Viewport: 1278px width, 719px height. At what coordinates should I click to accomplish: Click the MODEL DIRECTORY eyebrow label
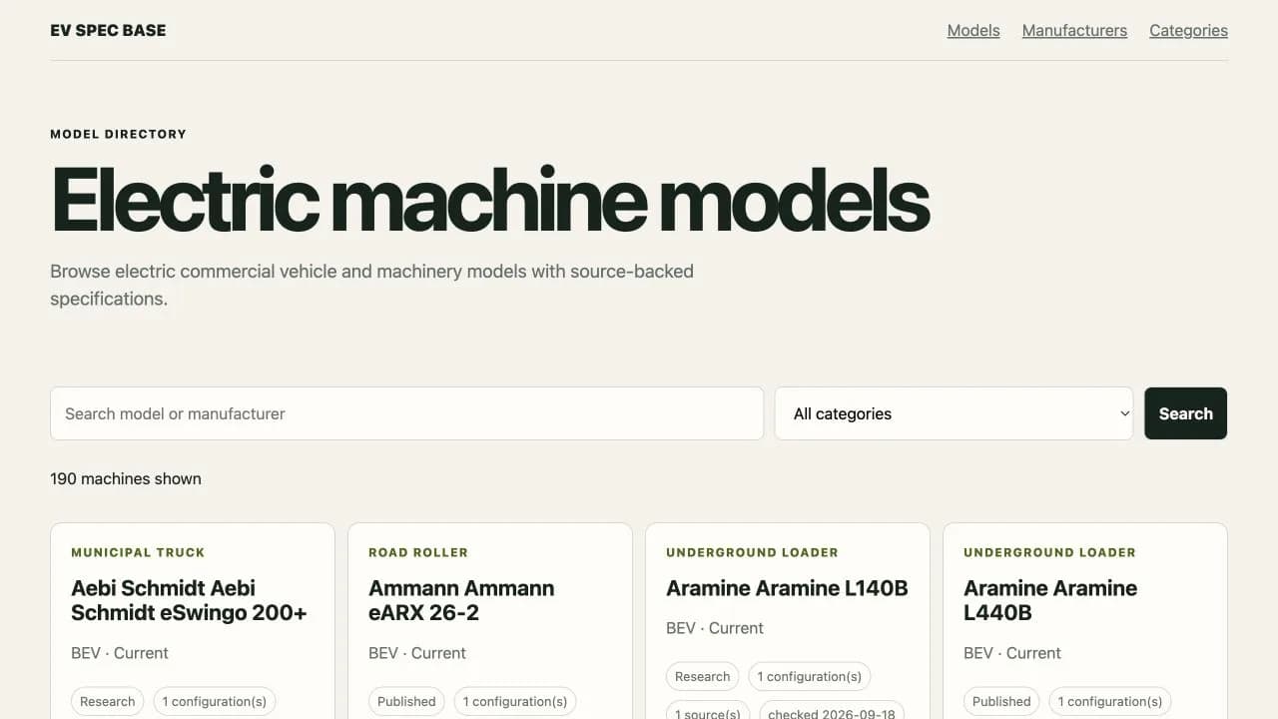pos(118,134)
